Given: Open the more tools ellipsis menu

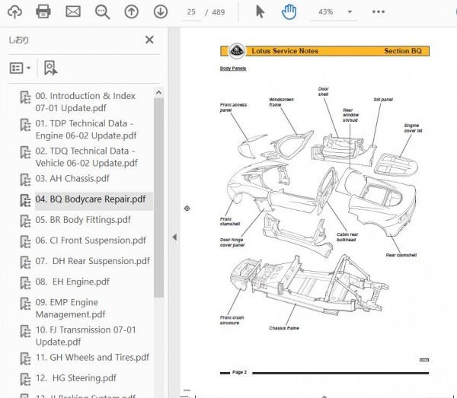Looking at the screenshot, I should click(379, 12).
